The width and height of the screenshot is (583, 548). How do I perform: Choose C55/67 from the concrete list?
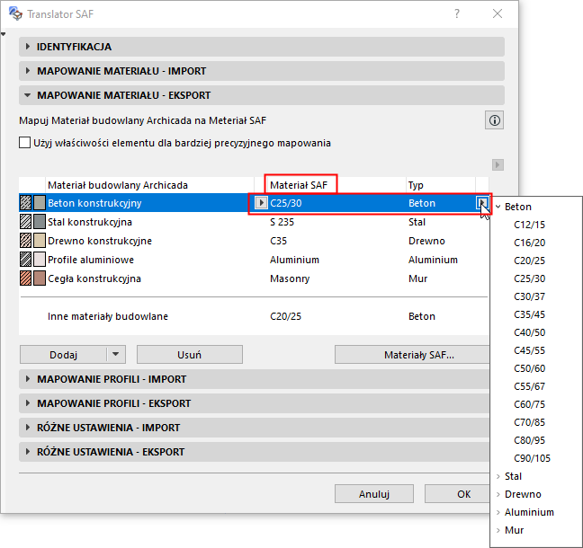[x=529, y=386]
